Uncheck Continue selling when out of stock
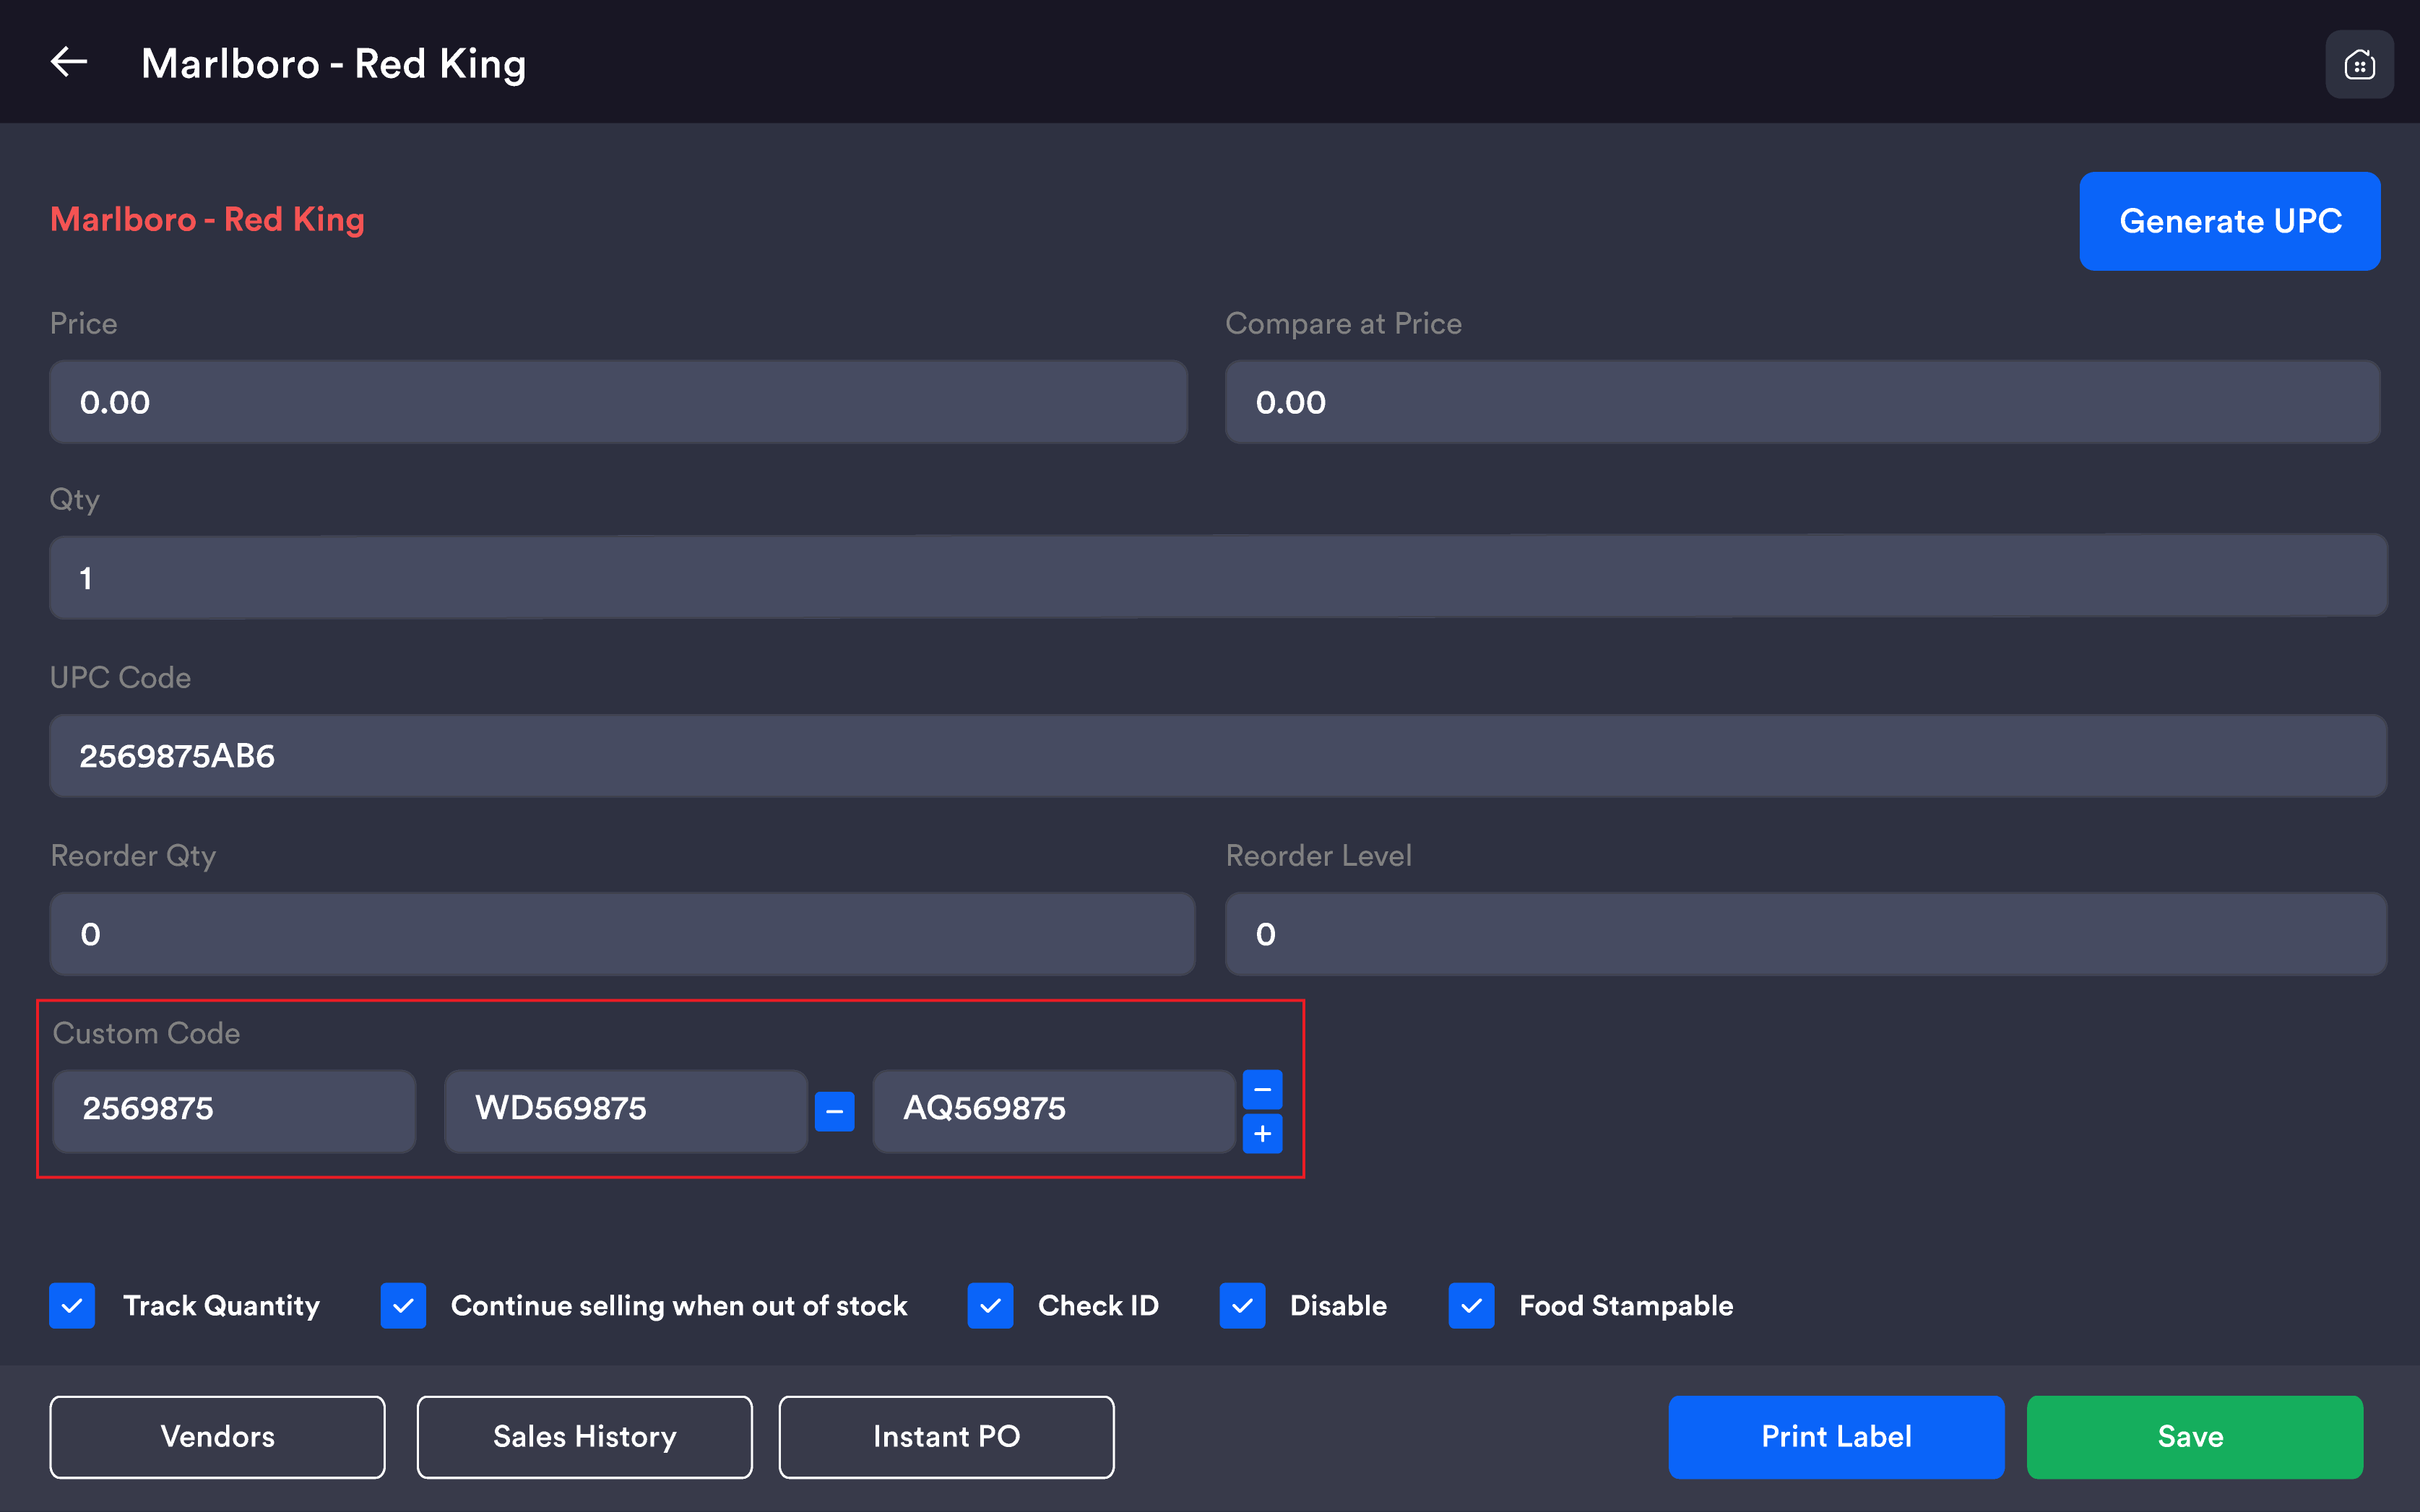Screen dimensions: 2420x1512 [x=403, y=1305]
